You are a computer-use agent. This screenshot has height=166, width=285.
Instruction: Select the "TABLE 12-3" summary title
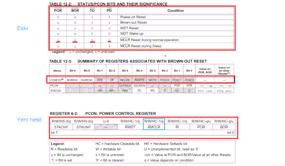128,61
